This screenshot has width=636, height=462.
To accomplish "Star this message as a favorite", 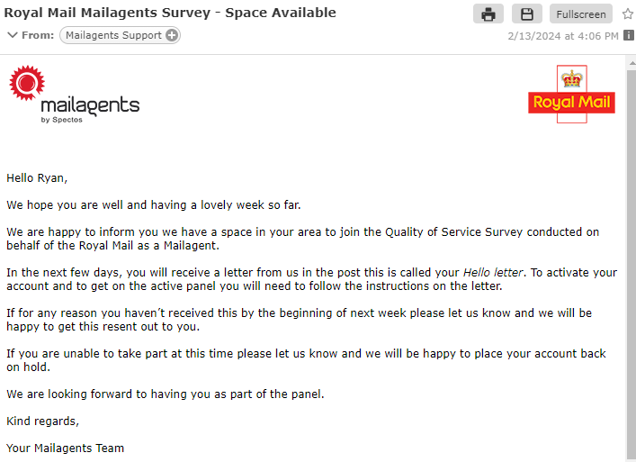I will pos(628,14).
